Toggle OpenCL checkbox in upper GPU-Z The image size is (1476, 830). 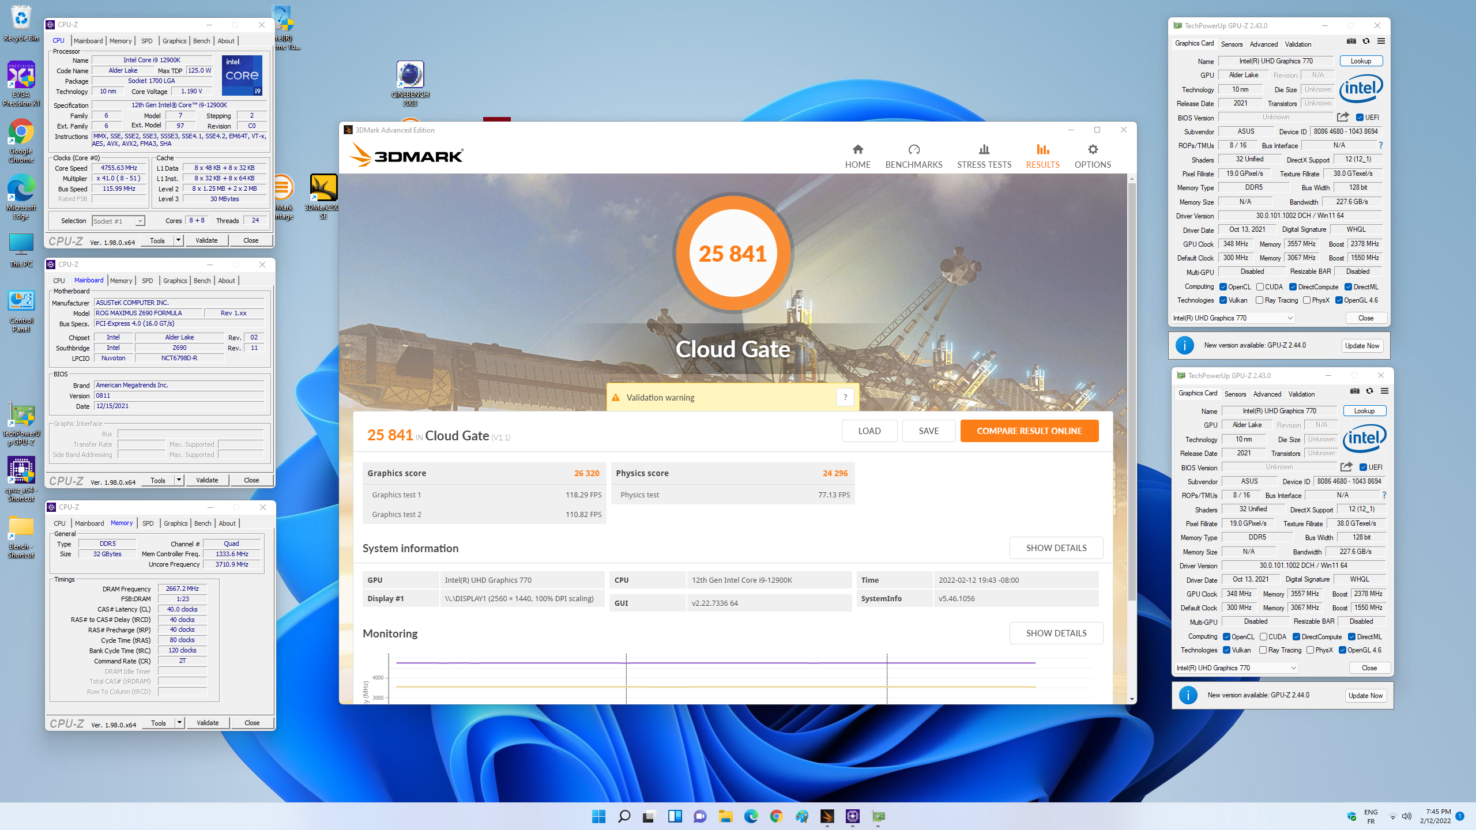[1223, 287]
